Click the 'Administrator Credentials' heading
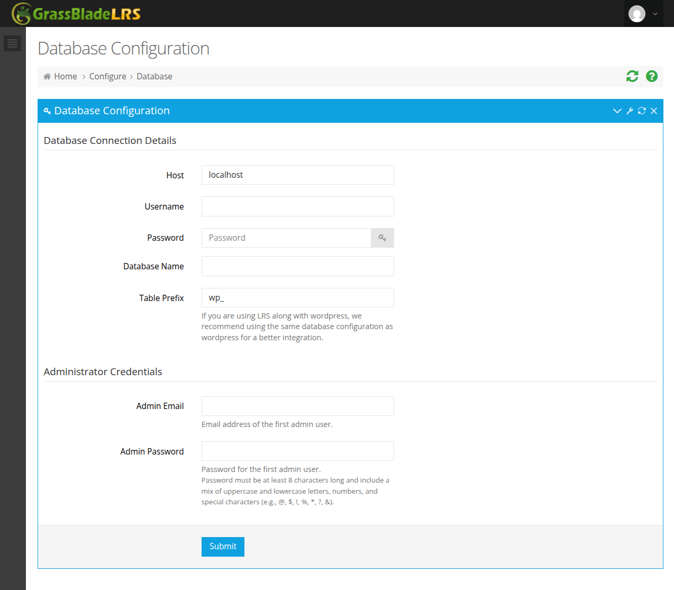Image resolution: width=674 pixels, height=590 pixels. pos(103,371)
